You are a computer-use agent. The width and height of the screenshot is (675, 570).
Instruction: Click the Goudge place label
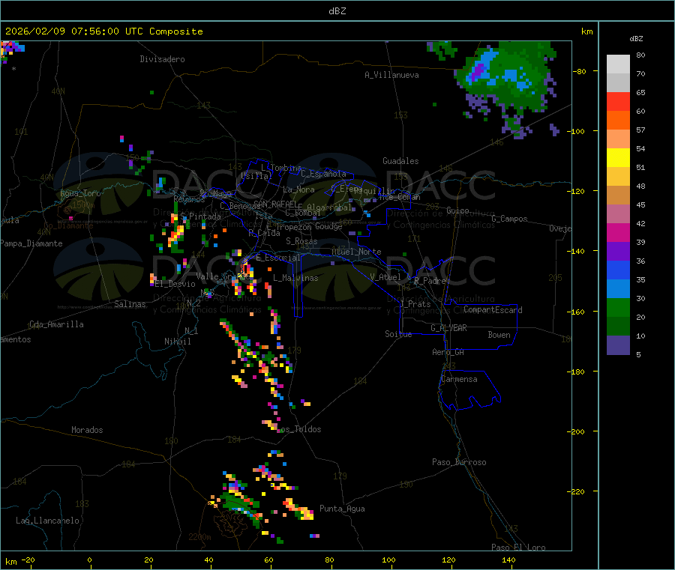pos(329,226)
